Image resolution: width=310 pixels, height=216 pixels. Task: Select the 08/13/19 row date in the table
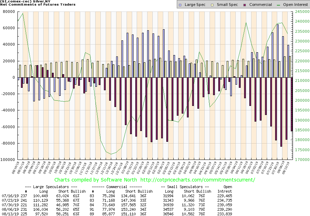point(10,213)
